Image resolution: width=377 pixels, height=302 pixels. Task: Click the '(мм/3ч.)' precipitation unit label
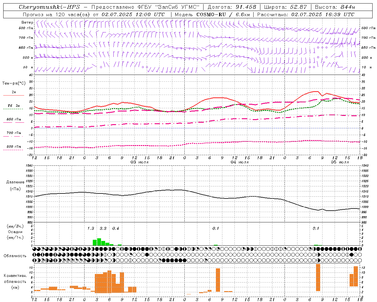15,226
